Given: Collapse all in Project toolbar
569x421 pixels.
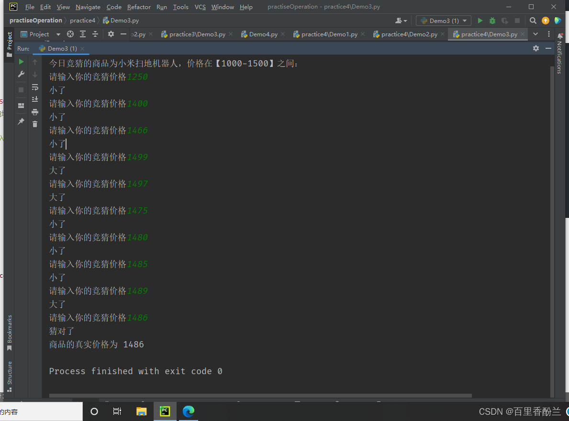Looking at the screenshot, I should pos(95,34).
